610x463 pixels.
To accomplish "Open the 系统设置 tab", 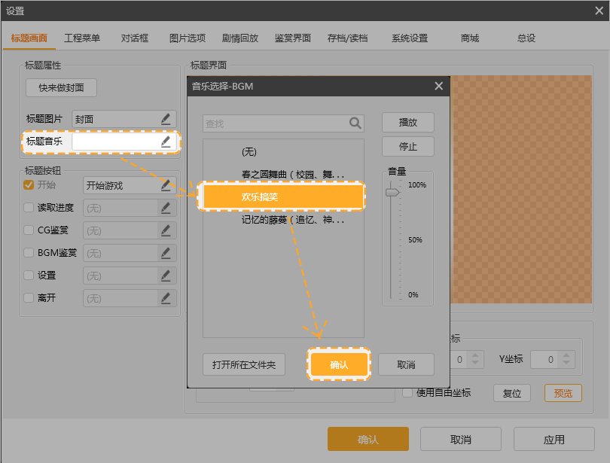I will tap(409, 38).
